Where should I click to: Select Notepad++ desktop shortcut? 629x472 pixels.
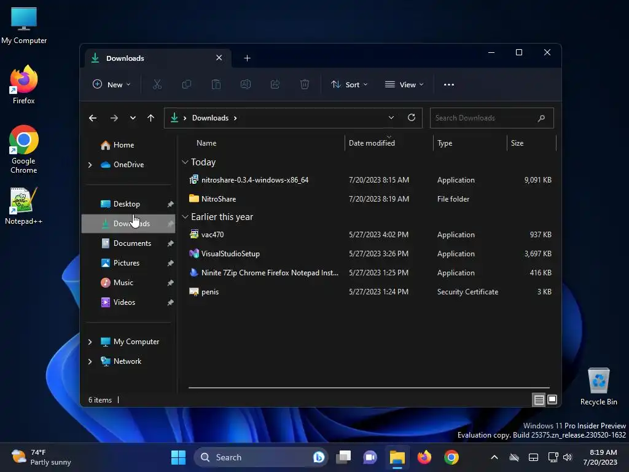tap(24, 206)
